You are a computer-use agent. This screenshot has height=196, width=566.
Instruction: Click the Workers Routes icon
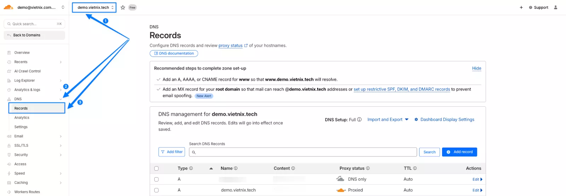point(9,192)
